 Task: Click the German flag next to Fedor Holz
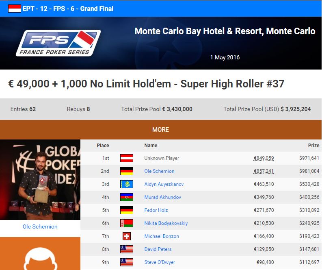(x=127, y=210)
